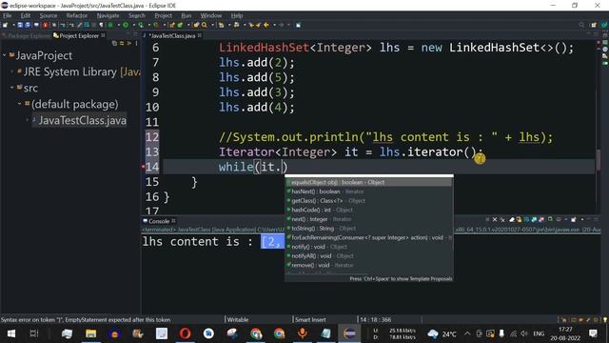The width and height of the screenshot is (609, 343).
Task: Show hidden system tray icons chevron
Action: pos(467,333)
